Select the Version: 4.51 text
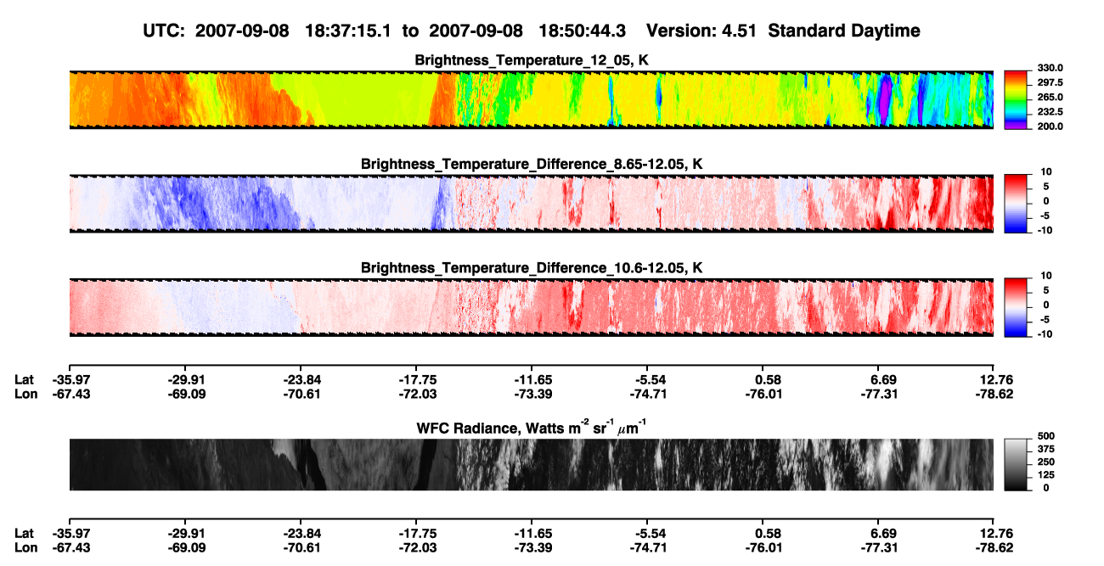 pyautogui.click(x=701, y=31)
